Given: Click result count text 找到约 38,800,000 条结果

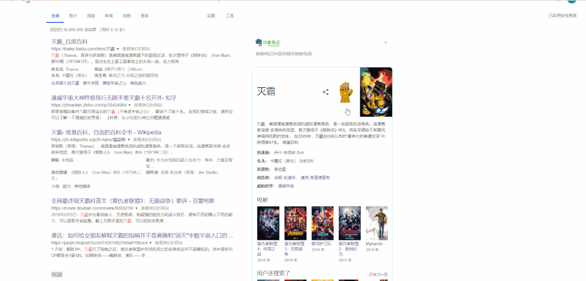Looking at the screenshot, I should (x=74, y=29).
